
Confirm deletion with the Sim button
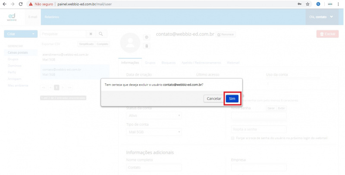pyautogui.click(x=232, y=99)
